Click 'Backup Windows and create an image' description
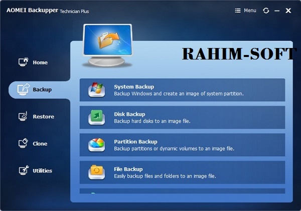The image size is (301, 211). point(179,93)
